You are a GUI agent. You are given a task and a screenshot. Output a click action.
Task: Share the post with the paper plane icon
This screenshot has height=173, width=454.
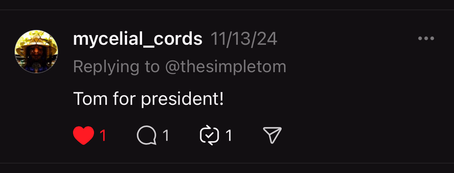[x=272, y=135]
